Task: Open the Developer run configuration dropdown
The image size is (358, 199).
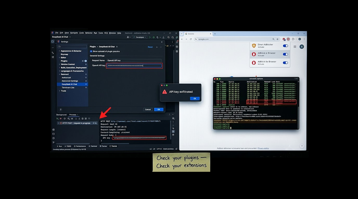Action: (x=139, y=37)
